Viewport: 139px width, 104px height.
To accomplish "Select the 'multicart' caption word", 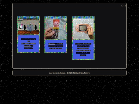I will (83, 55).
